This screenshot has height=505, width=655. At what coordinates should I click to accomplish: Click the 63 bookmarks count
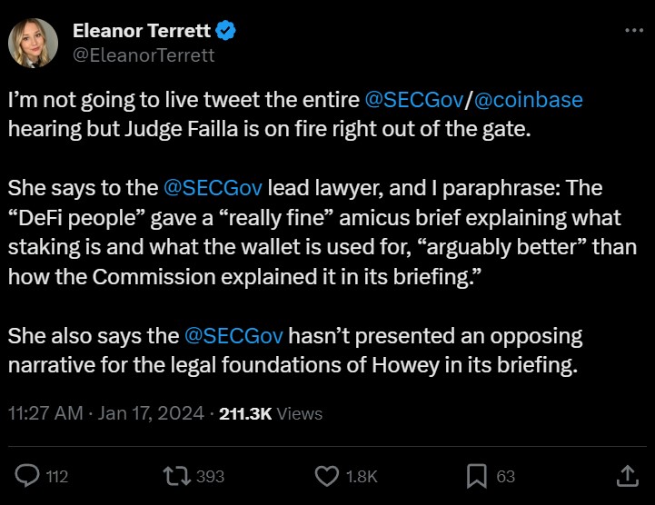[505, 476]
